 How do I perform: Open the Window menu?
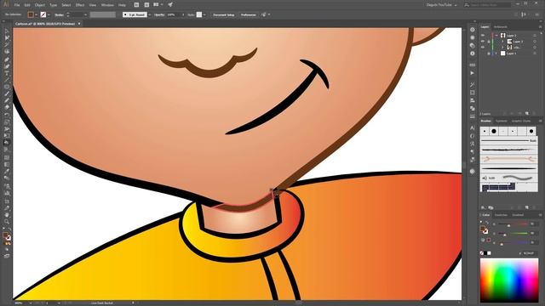point(107,5)
